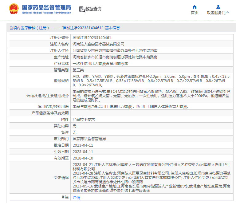236x205 pixels.
Task: Click the 结构及组成 description text
Action: 151,96
